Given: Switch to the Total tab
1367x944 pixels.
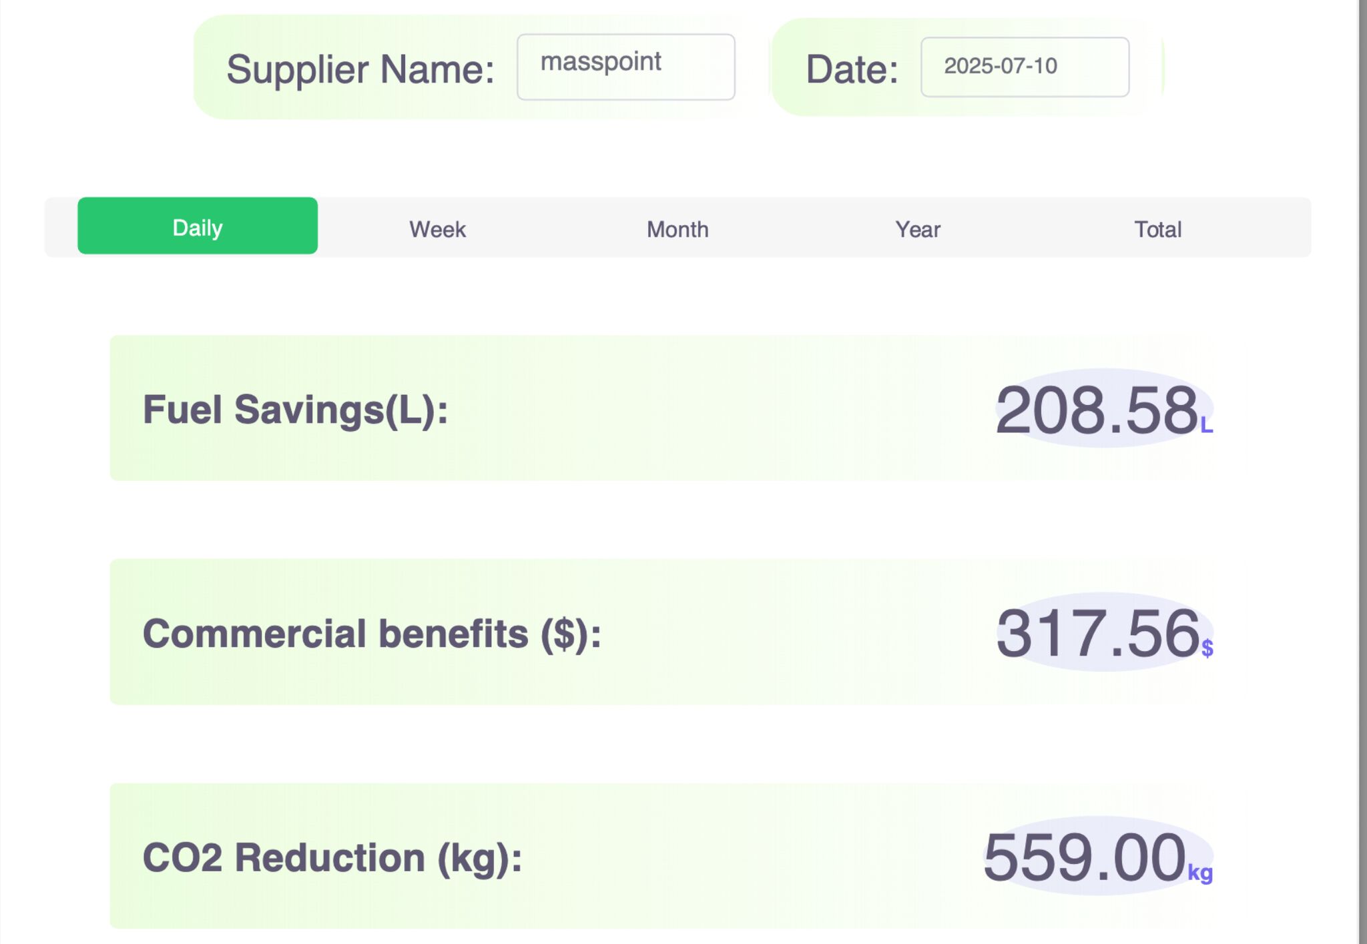Looking at the screenshot, I should point(1159,229).
